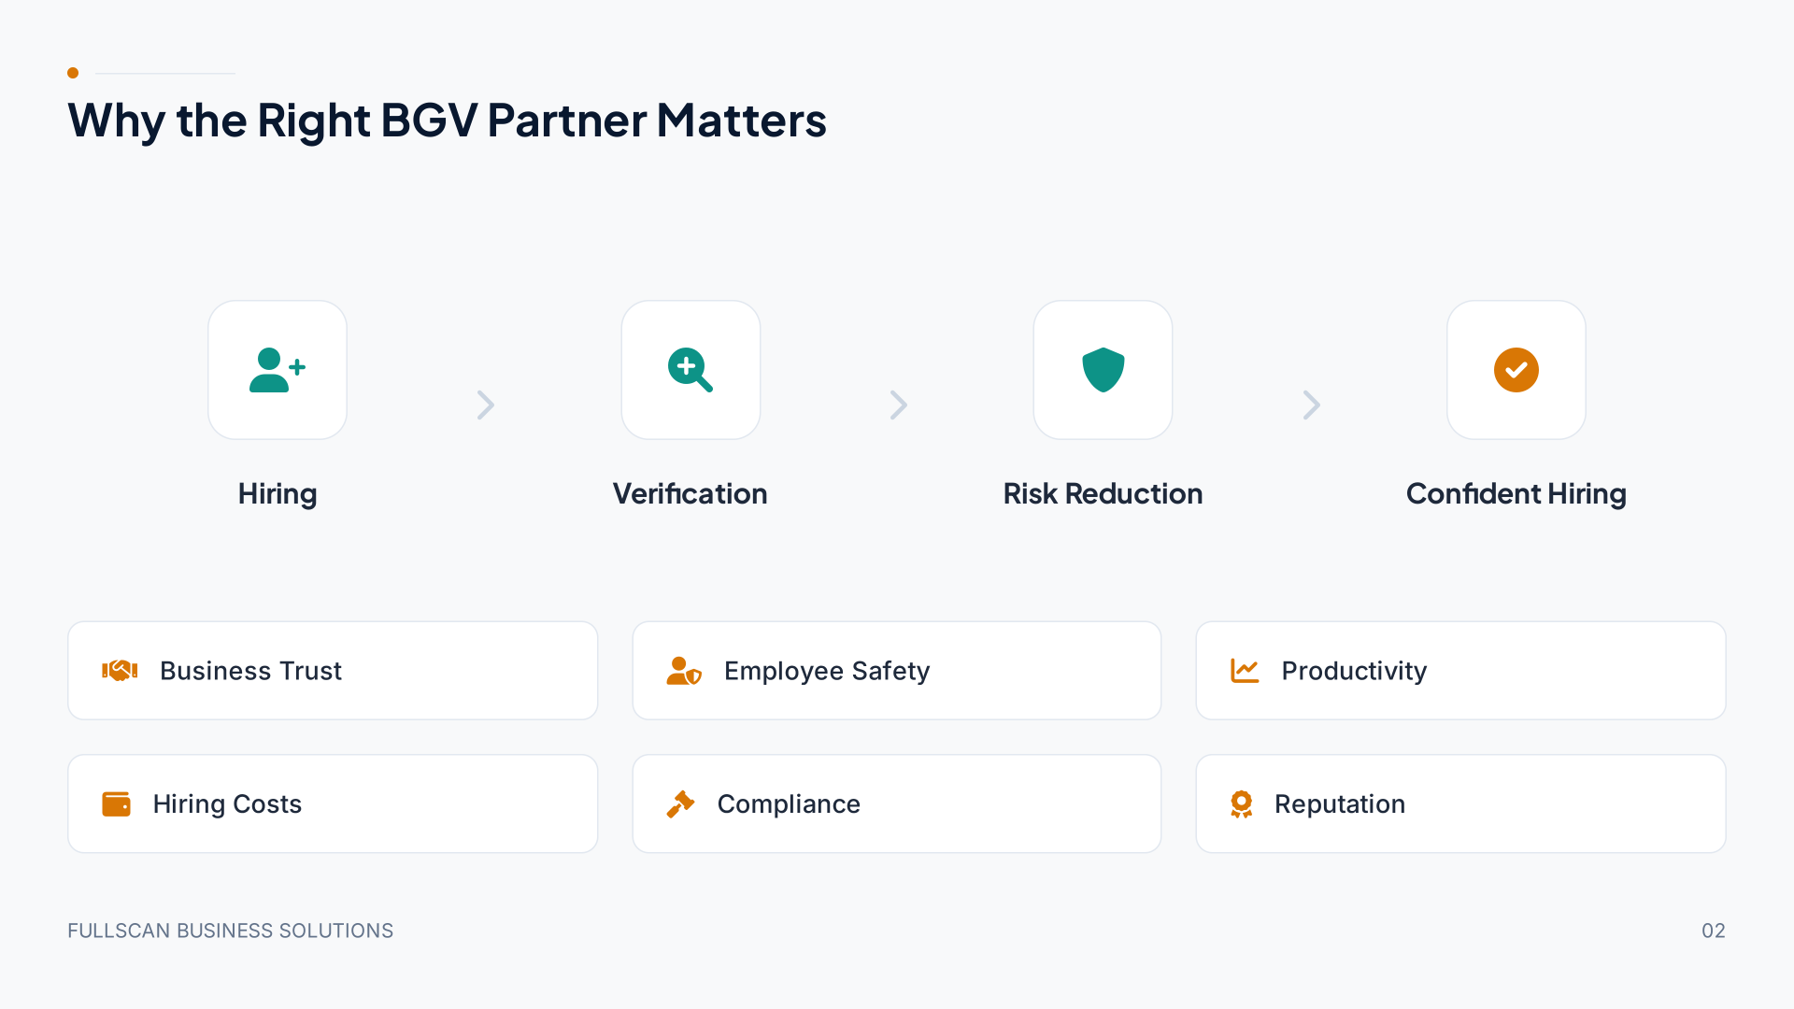Click the Compliance gavel icon
Screen dimensions: 1794x1009
coord(680,804)
